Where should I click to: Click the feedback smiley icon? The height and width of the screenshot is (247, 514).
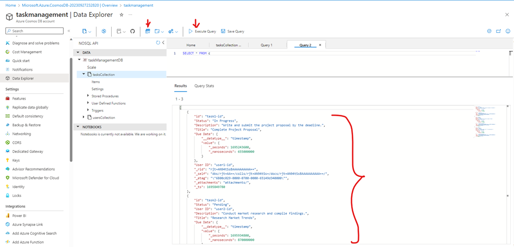508,31
